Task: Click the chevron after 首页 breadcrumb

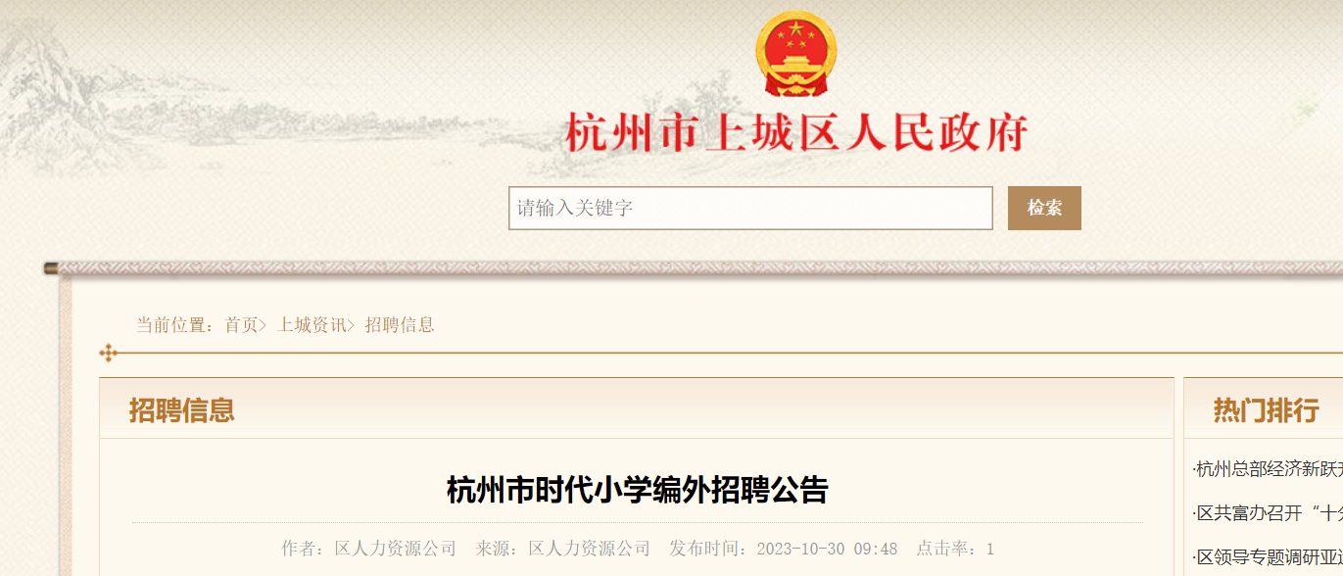Action: (x=264, y=325)
